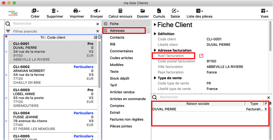Click the Filtres avancés filter icon
The height and width of the screenshot is (140, 273).
[8, 31]
